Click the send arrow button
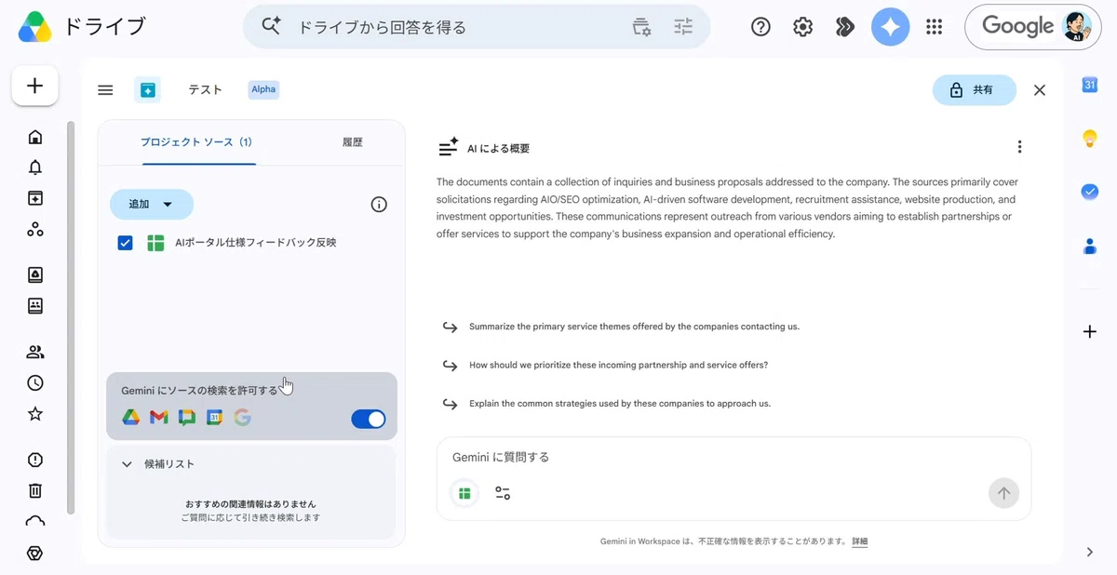1117x575 pixels. [x=1003, y=493]
